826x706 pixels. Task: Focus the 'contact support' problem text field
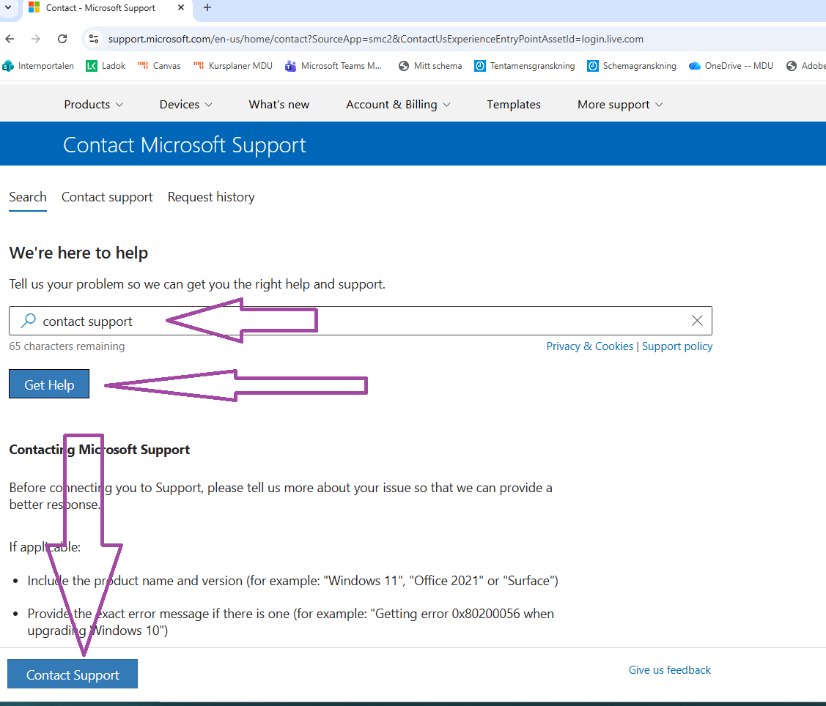(361, 321)
